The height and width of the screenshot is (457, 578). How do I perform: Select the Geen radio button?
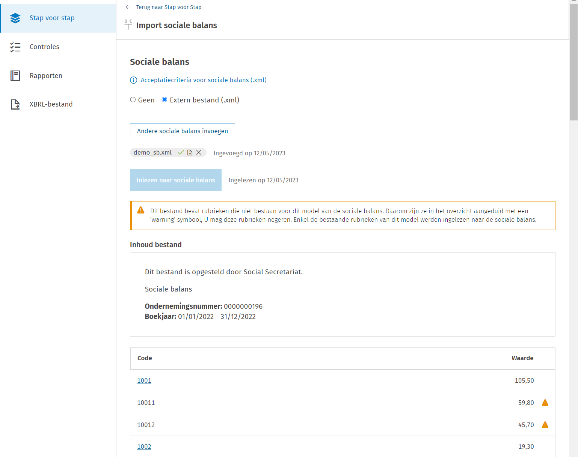(133, 100)
